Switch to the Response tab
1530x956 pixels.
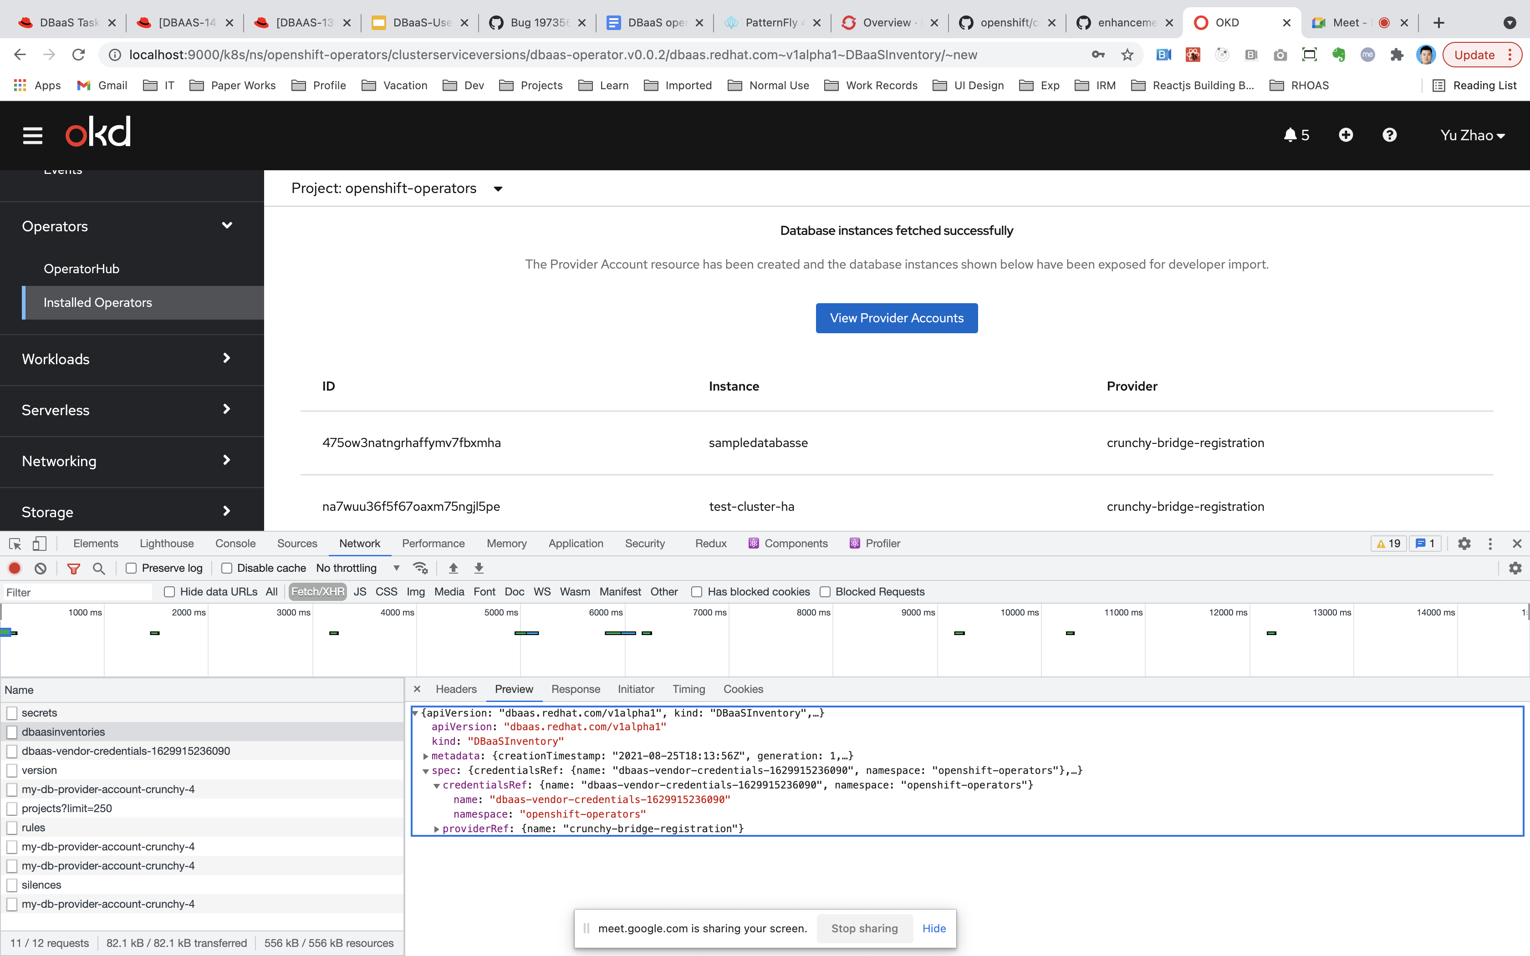click(575, 689)
